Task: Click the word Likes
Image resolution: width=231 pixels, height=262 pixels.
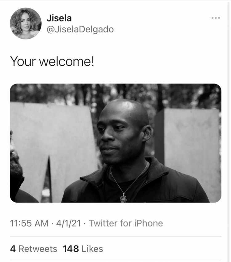Action: (x=92, y=249)
